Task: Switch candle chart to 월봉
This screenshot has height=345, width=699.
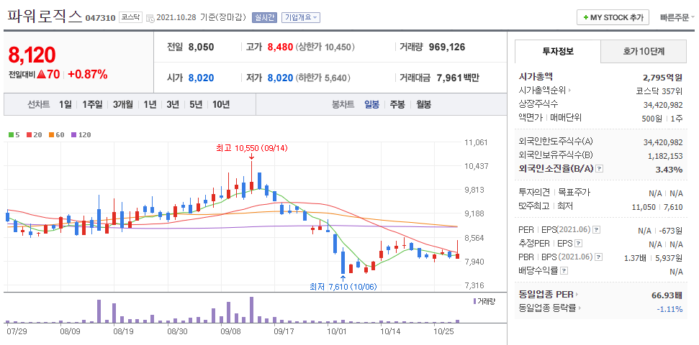Action: [x=424, y=105]
